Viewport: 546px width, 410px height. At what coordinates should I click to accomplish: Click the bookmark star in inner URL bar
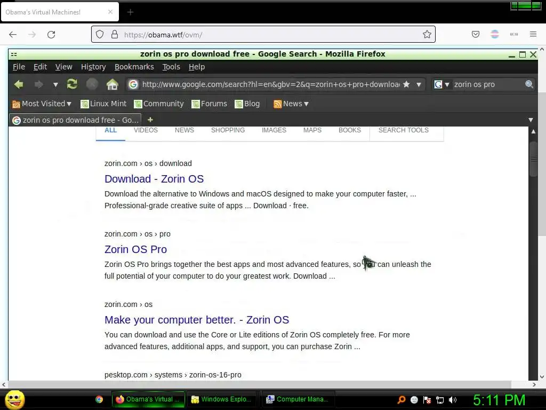click(406, 84)
